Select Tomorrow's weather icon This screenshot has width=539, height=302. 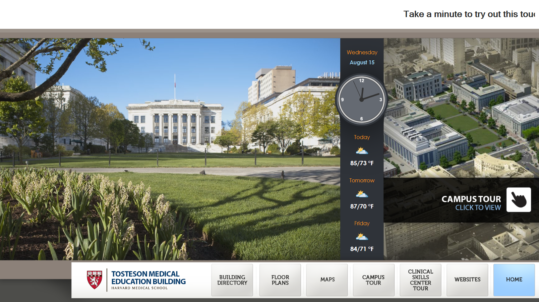click(362, 194)
